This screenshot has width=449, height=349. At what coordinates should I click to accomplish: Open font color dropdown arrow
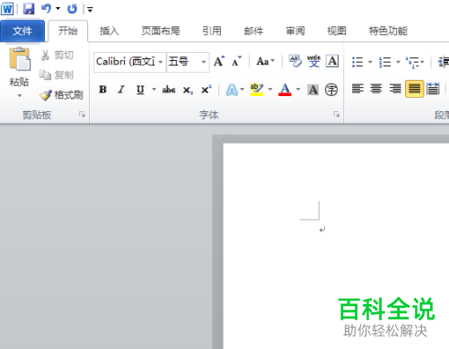(298, 89)
